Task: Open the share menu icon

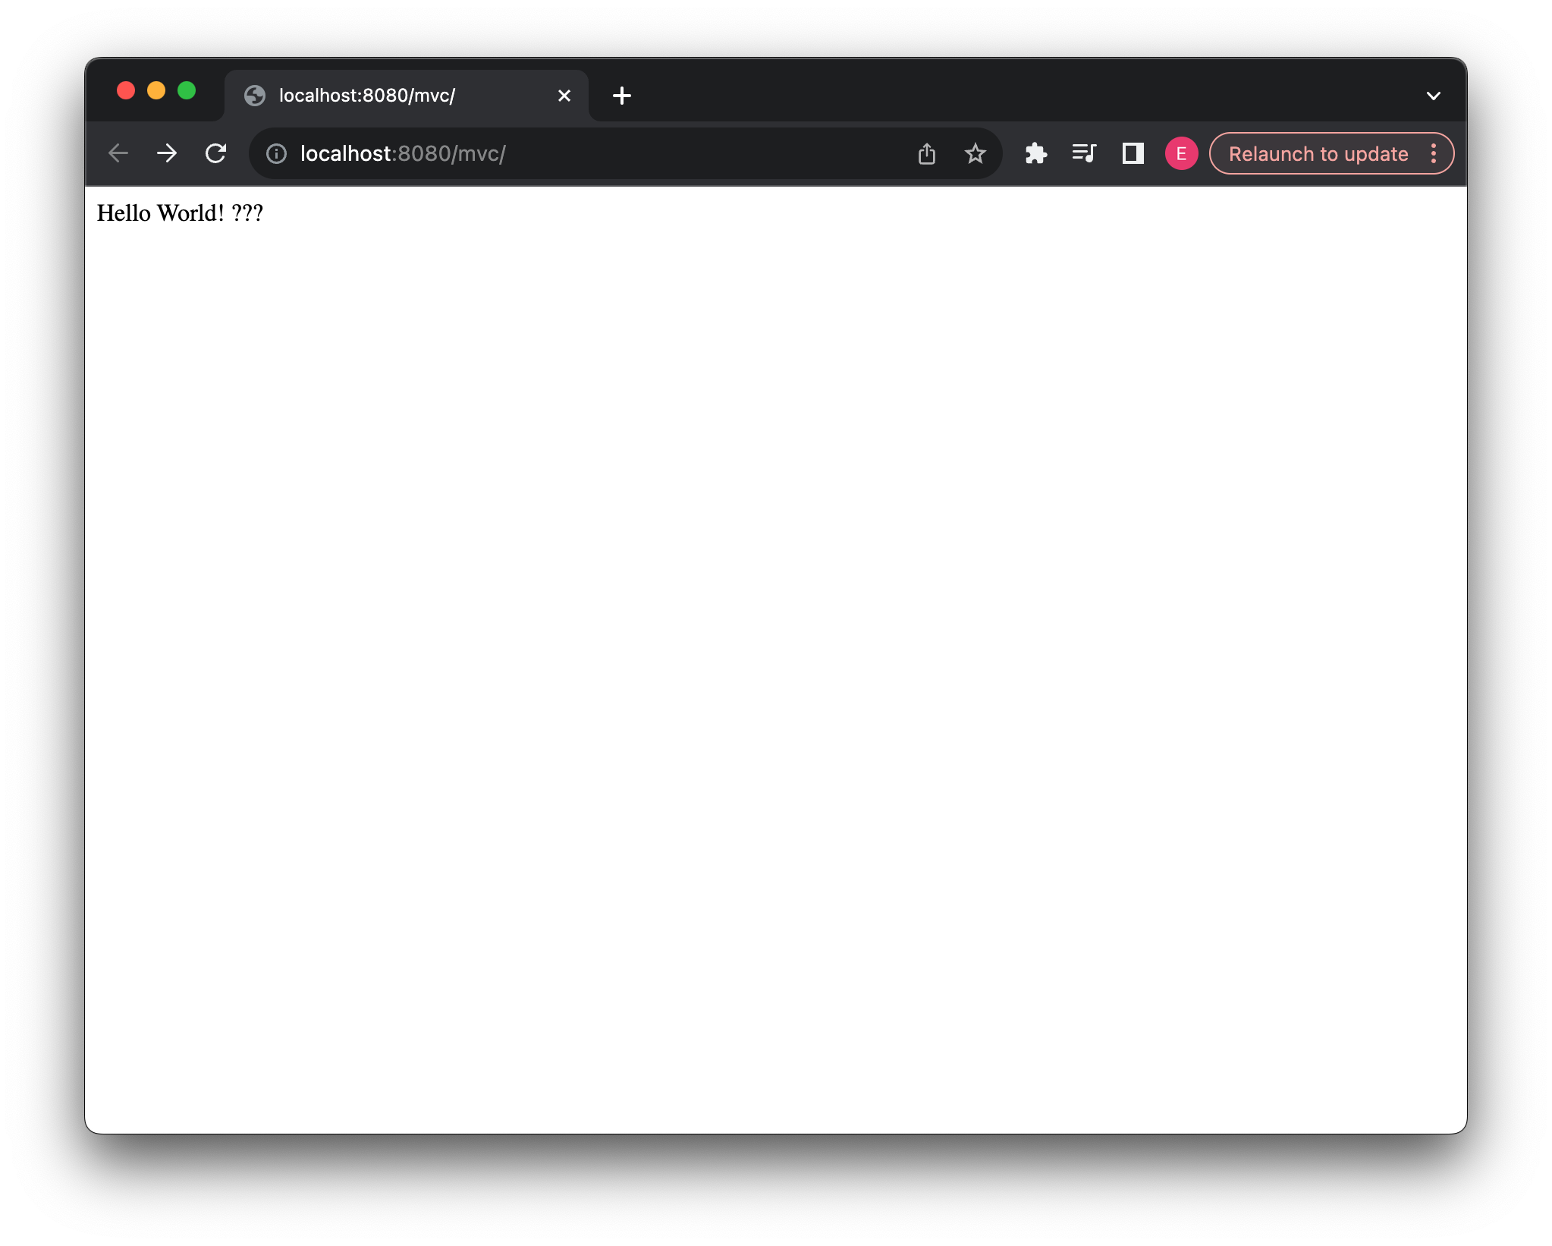Action: pos(927,153)
